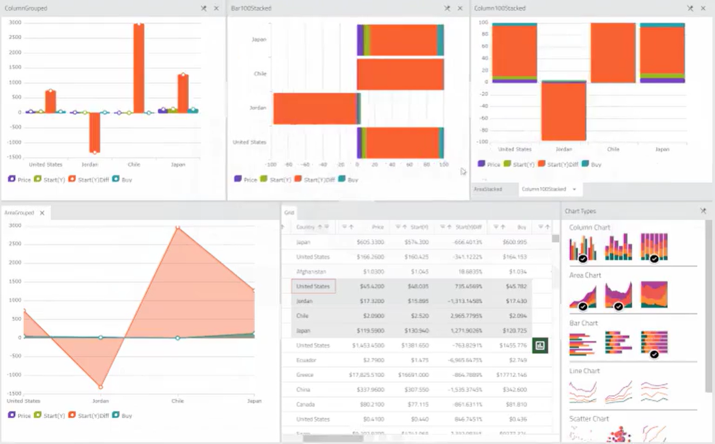Pick the grouped bar chart type

[582, 343]
